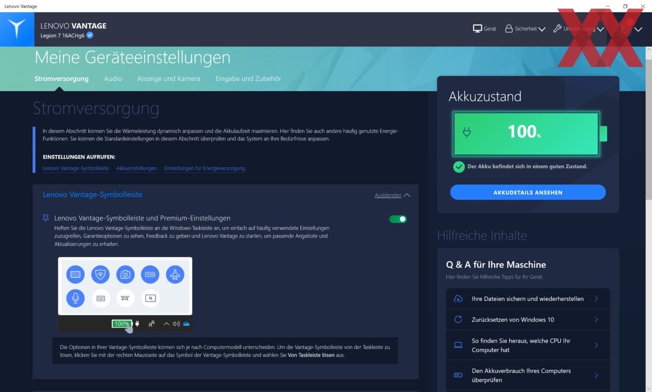This screenshot has width=652, height=392.
Task: Click the scrollbar up arrow
Action: pyautogui.click(x=649, y=49)
